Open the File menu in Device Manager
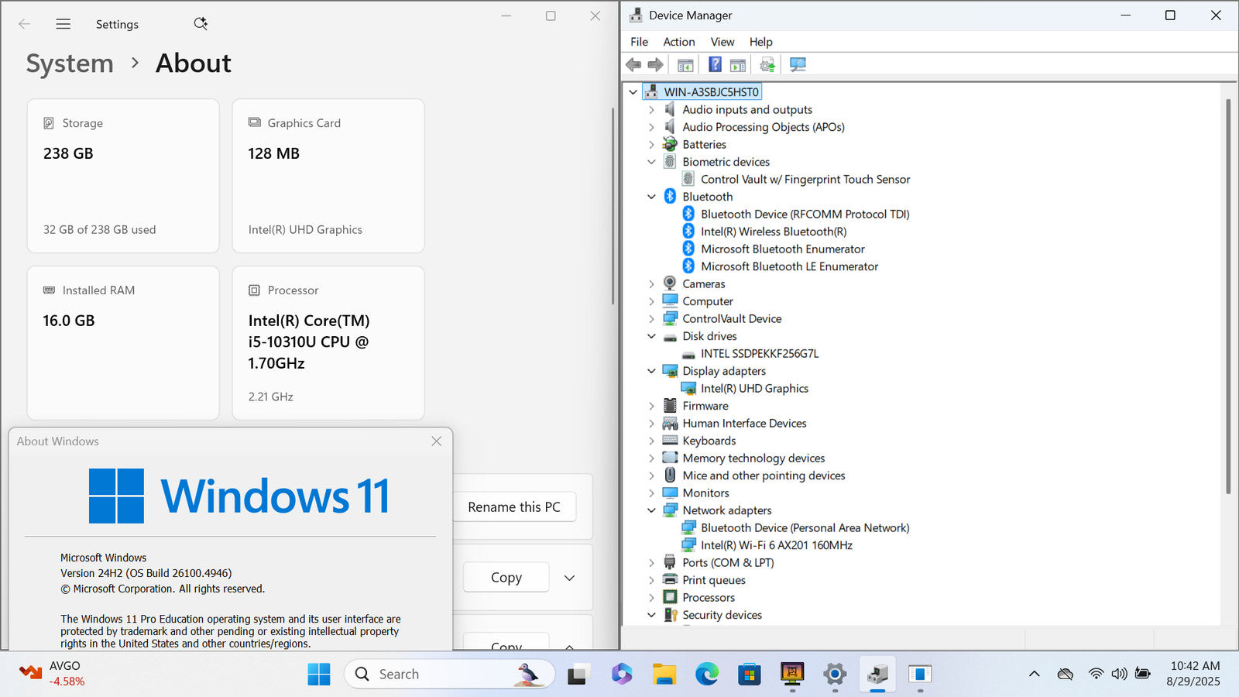This screenshot has height=697, width=1239. pos(639,42)
